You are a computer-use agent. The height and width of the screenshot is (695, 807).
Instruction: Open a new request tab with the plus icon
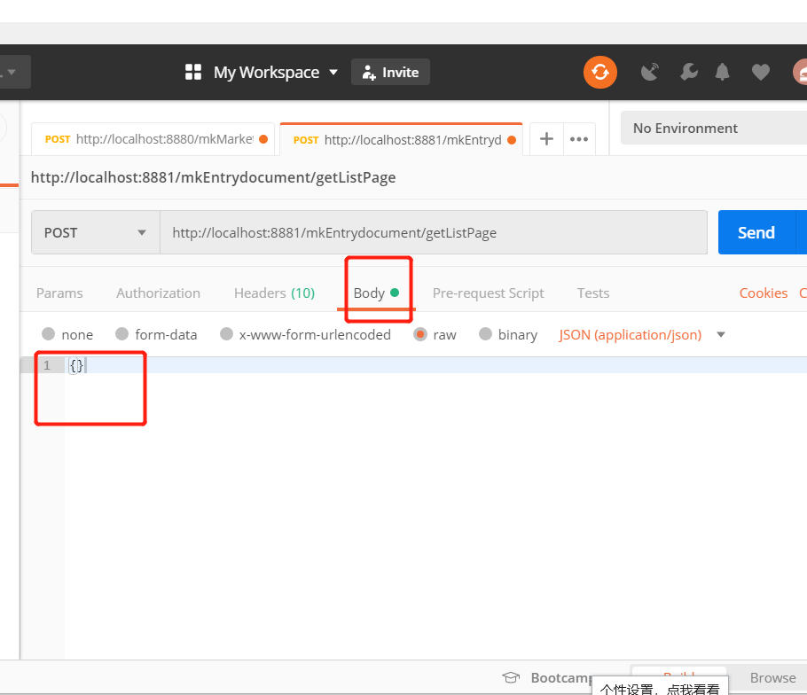(x=545, y=138)
